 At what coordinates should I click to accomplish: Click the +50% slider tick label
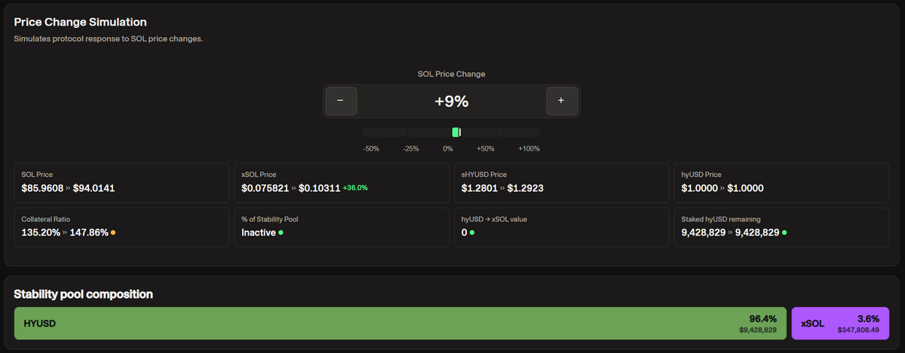pos(486,149)
